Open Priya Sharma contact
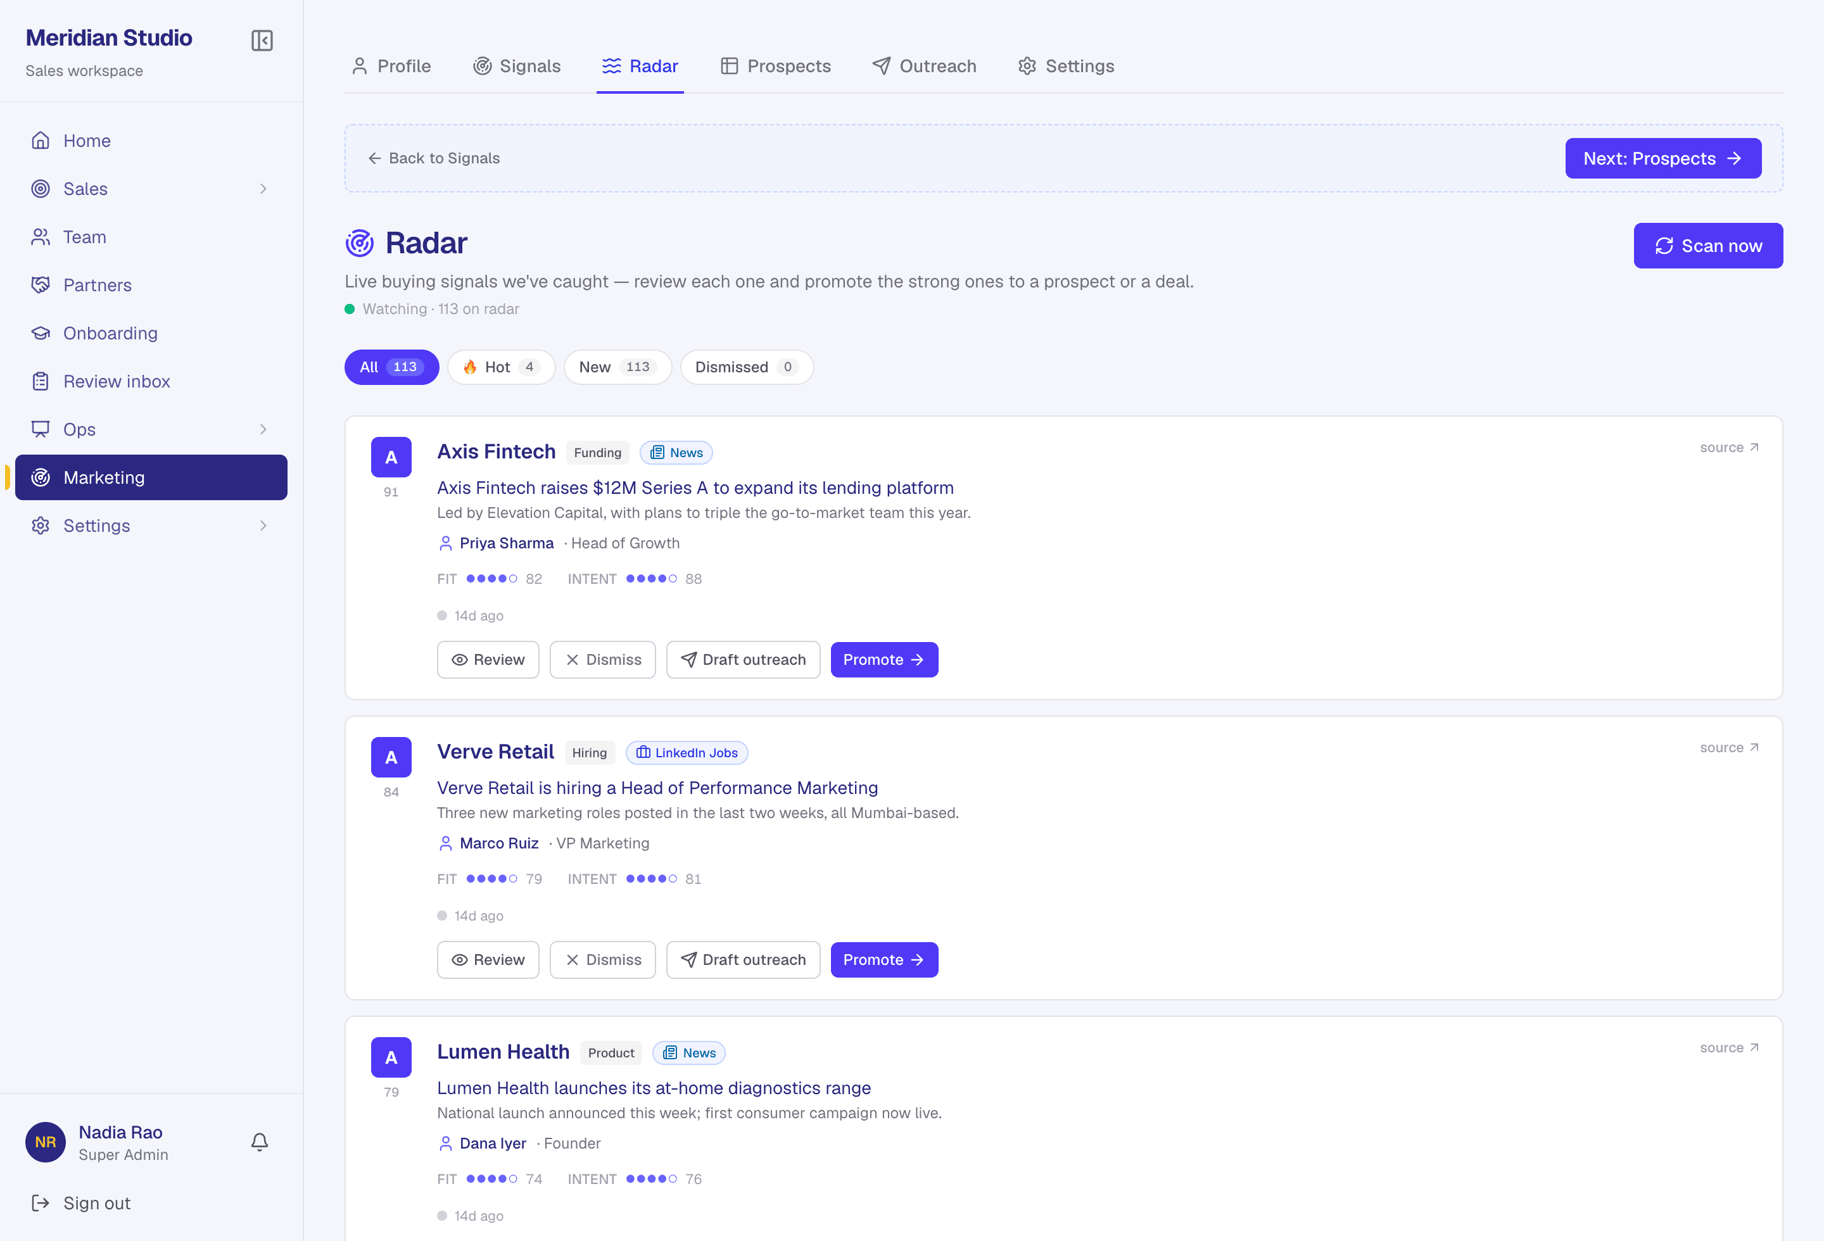Image resolution: width=1824 pixels, height=1241 pixels. 506,543
